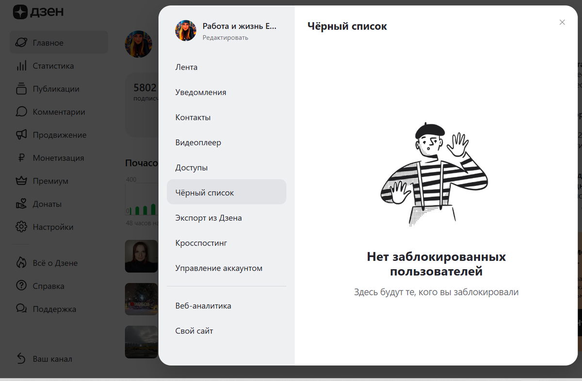The image size is (582, 381).
Task: Click the Поддержка chat bubbles icon
Action: (21, 309)
